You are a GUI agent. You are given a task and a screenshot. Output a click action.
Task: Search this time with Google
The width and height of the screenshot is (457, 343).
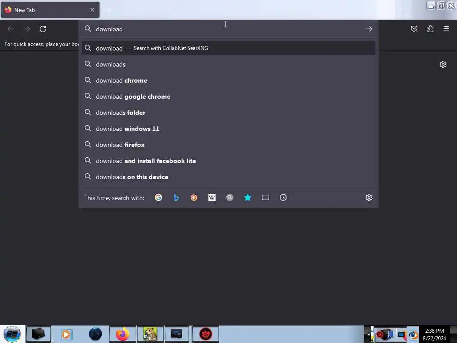(158, 197)
